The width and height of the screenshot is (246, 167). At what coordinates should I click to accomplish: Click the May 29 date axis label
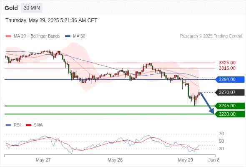pyautogui.click(x=185, y=160)
